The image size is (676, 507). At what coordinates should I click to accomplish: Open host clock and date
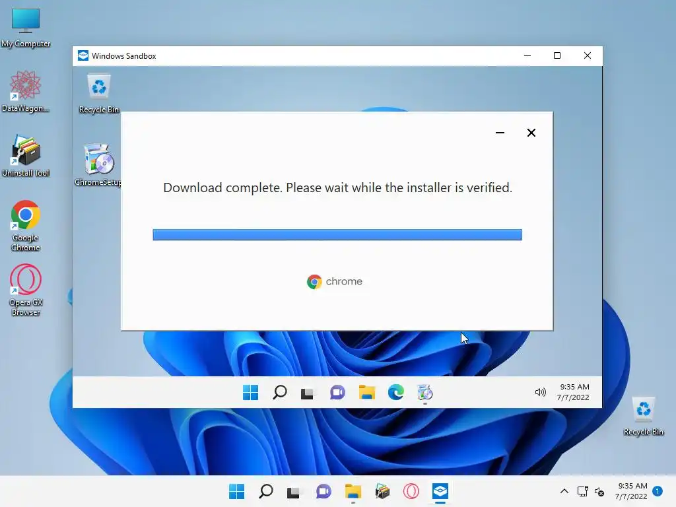pyautogui.click(x=632, y=491)
